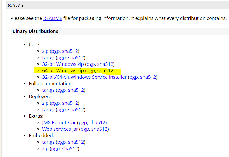Open sha512 link for JMX Remote jar

pyautogui.click(x=97, y=123)
